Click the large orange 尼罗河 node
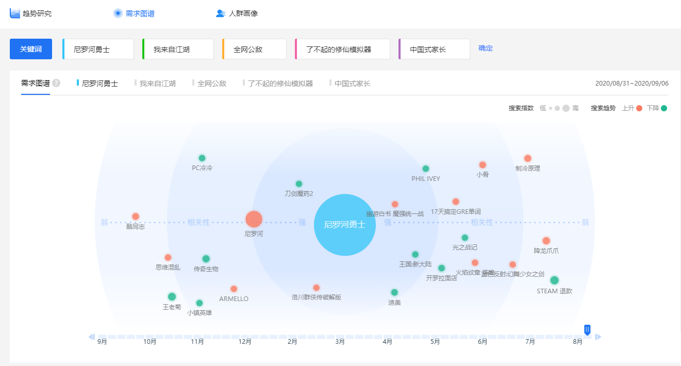681x366 pixels. (x=254, y=219)
